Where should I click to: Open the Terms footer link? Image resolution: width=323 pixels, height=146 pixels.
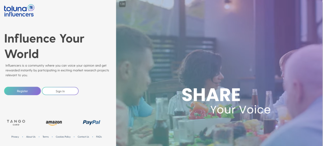(x=45, y=137)
